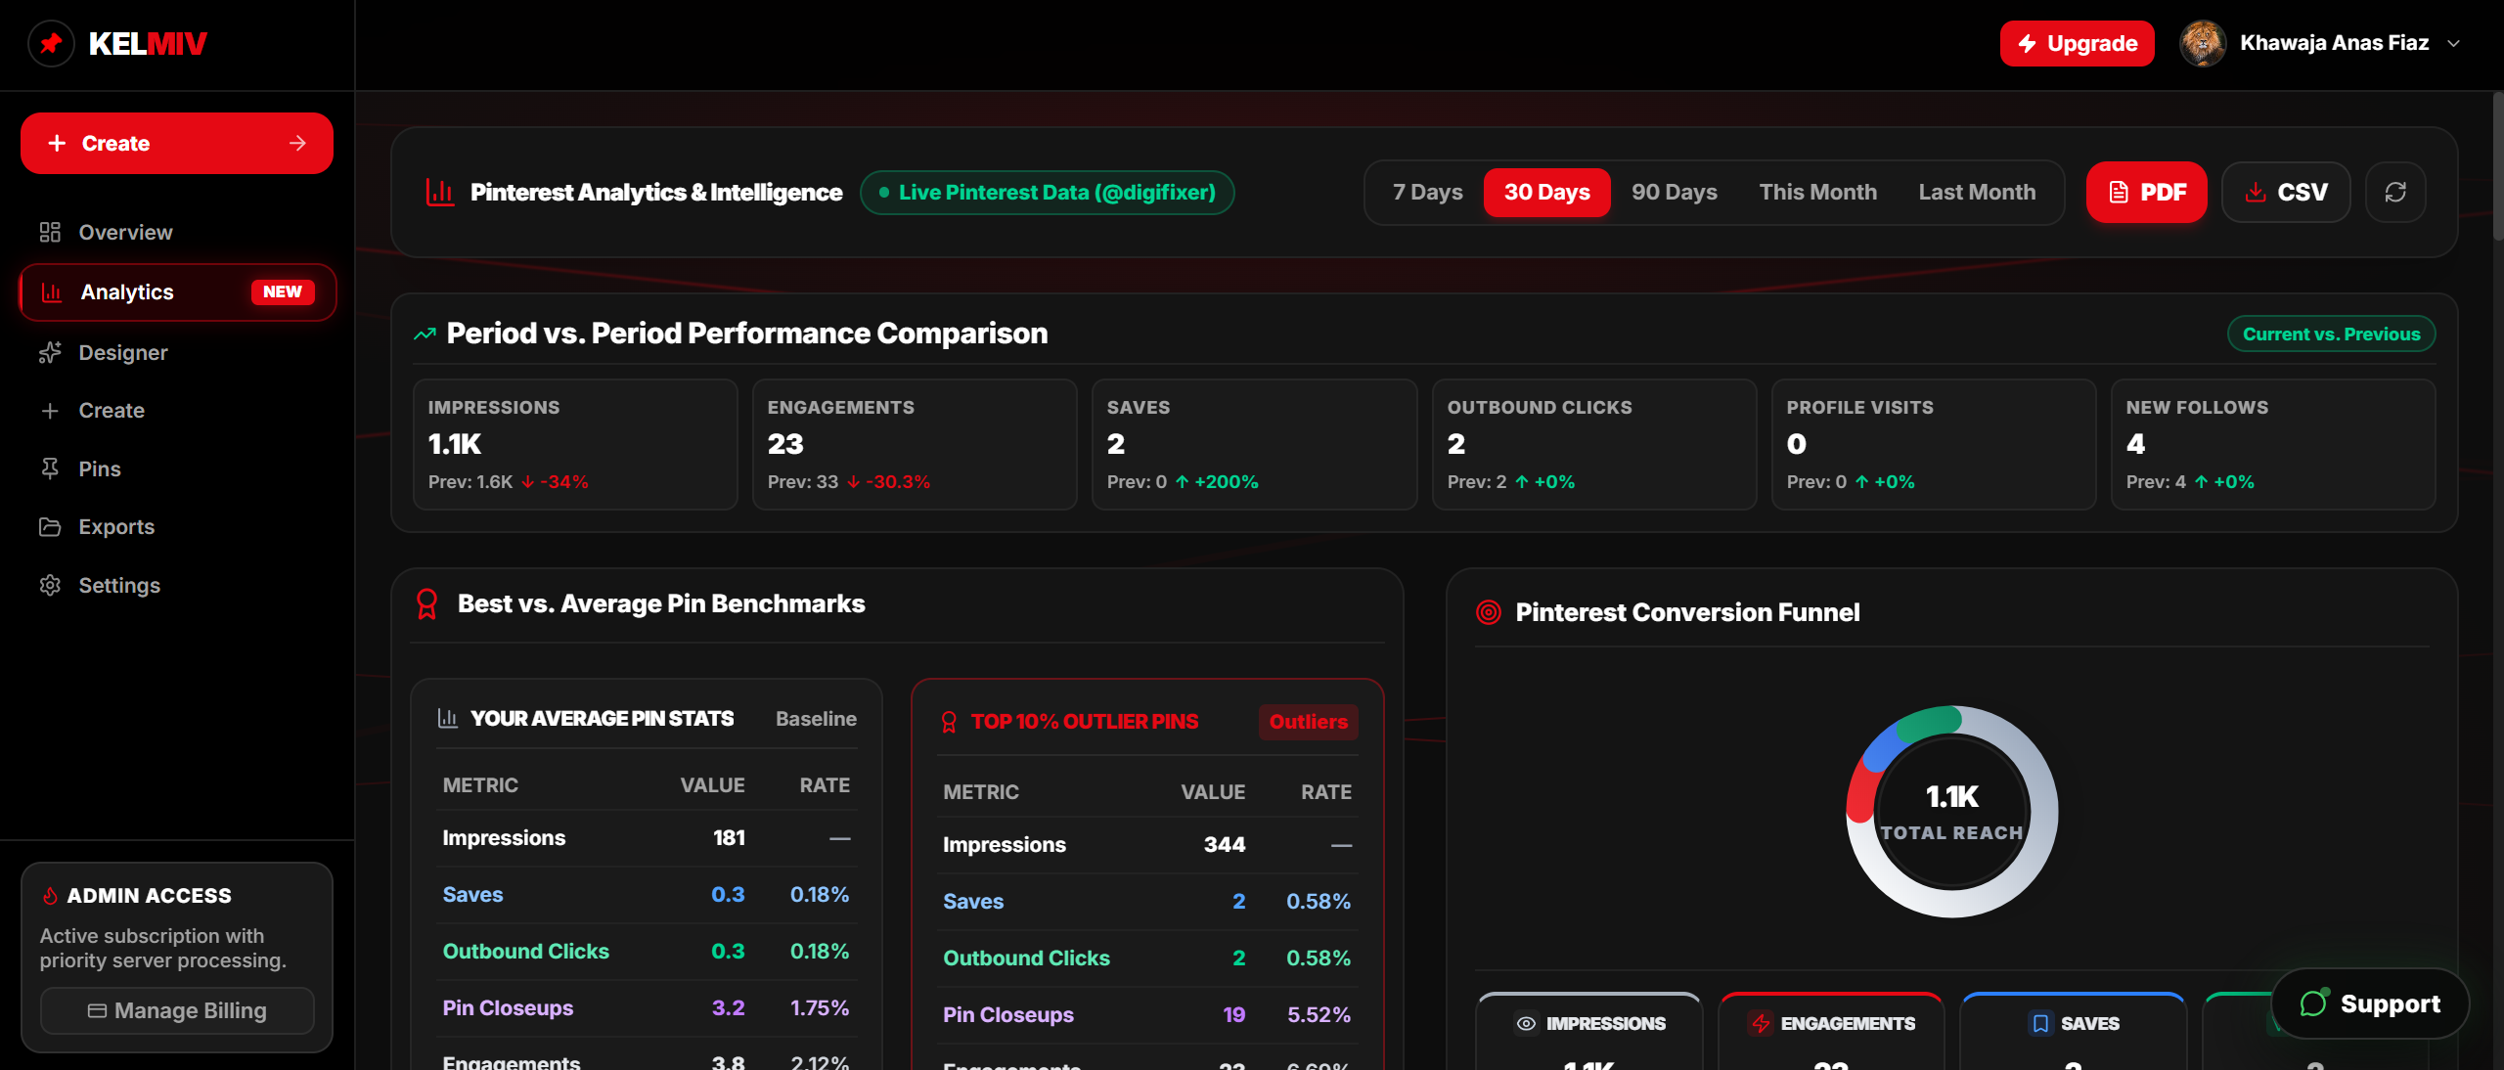Image resolution: width=2504 pixels, height=1070 pixels.
Task: Open Pins in the sidebar
Action: [177, 468]
